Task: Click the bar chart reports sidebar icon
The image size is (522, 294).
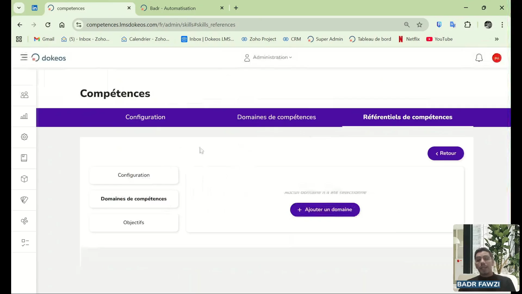Action: pyautogui.click(x=24, y=116)
